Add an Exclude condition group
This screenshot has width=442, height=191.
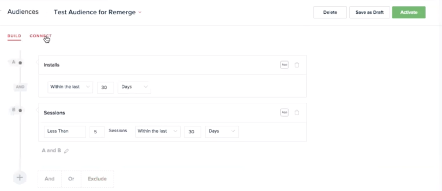pos(97,179)
